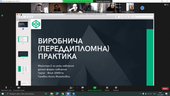Start recording with the Record icon
This screenshot has width=170, height=96.
(107, 89)
